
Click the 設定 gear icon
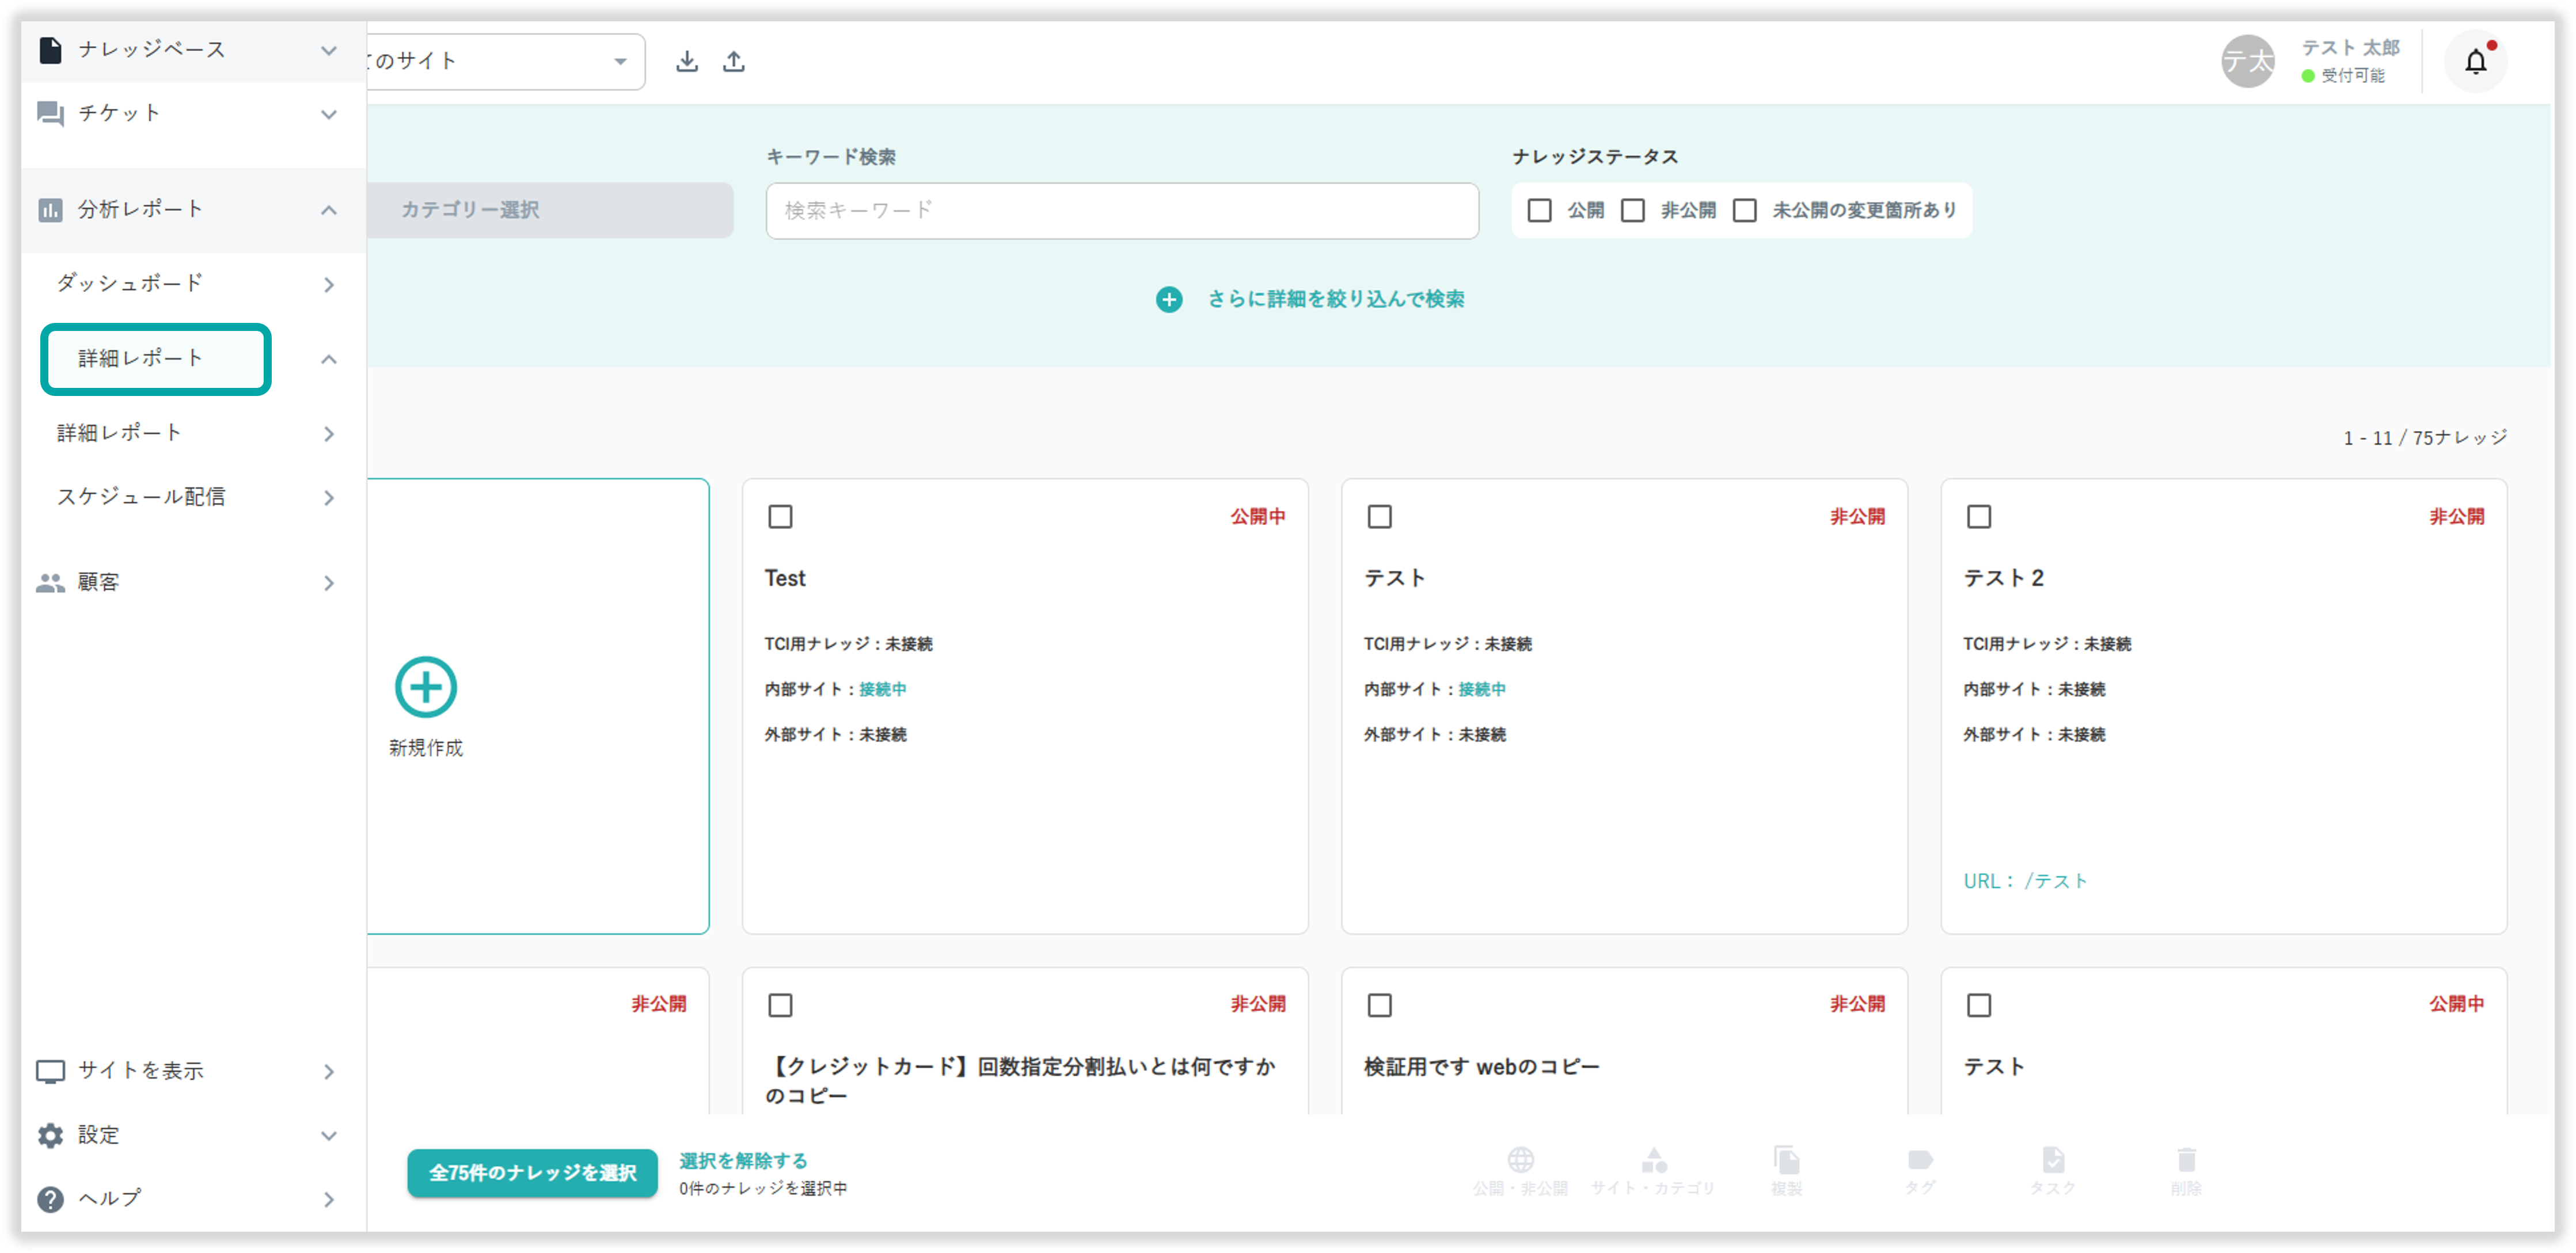50,1135
